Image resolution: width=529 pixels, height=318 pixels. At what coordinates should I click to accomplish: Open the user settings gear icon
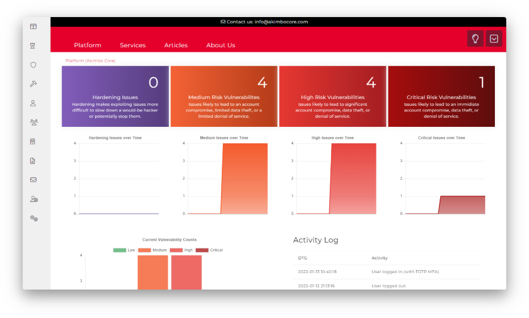[34, 199]
